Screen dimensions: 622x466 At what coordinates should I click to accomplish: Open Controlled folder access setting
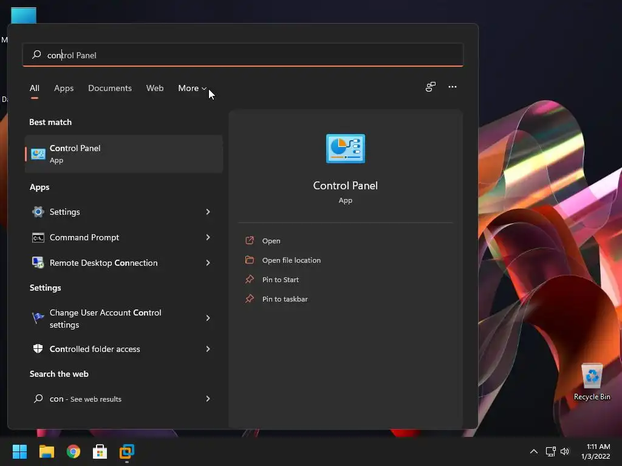[x=124, y=349]
